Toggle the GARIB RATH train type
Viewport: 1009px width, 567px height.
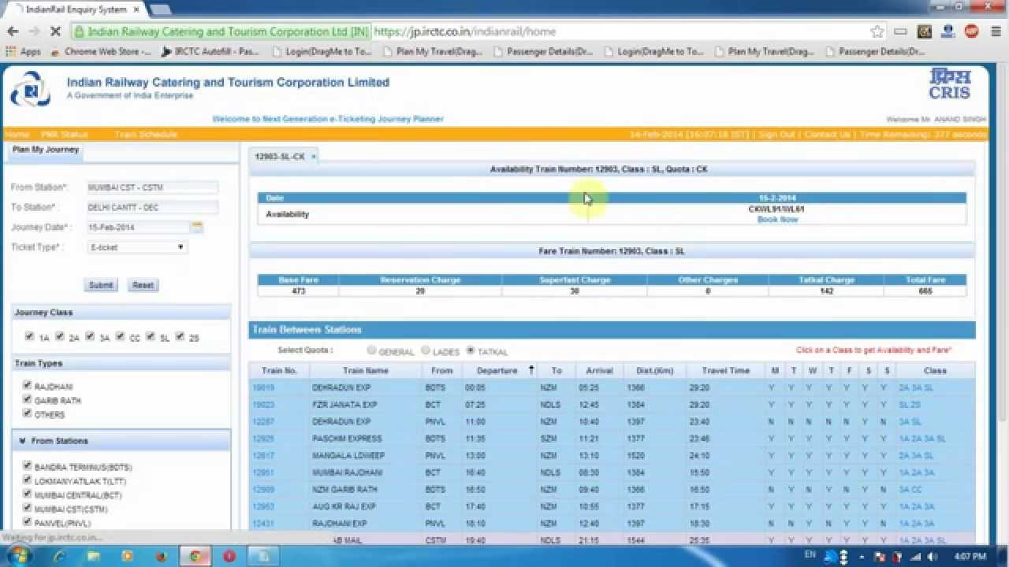(28, 400)
